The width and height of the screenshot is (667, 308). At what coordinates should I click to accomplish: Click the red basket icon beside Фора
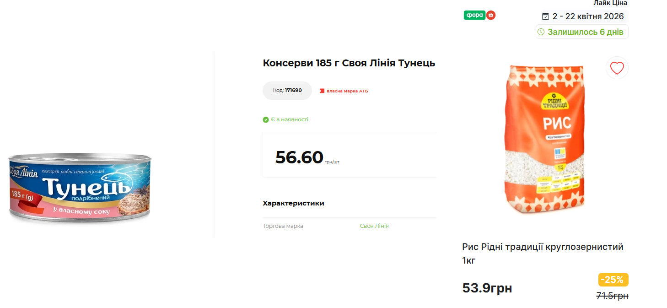(x=491, y=15)
